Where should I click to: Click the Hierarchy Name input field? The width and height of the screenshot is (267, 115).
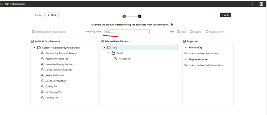(x=127, y=32)
